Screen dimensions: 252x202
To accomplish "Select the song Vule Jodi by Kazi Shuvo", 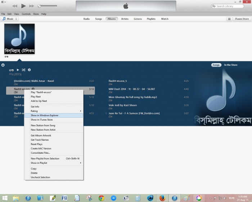I will [145, 107].
